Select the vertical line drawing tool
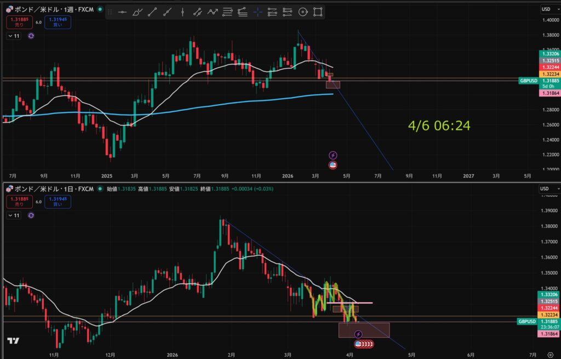Image resolution: width=561 pixels, height=359 pixels. [182, 12]
